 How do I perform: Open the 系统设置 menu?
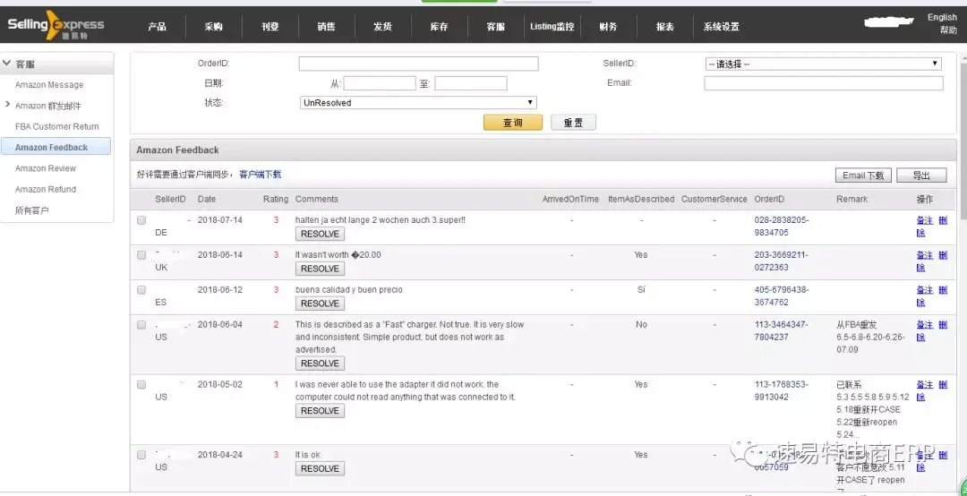point(722,27)
